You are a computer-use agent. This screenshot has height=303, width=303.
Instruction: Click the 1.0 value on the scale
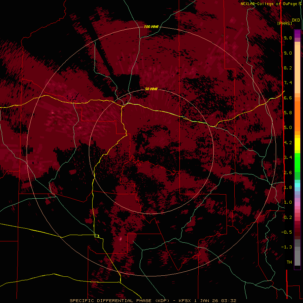[x=288, y=202]
